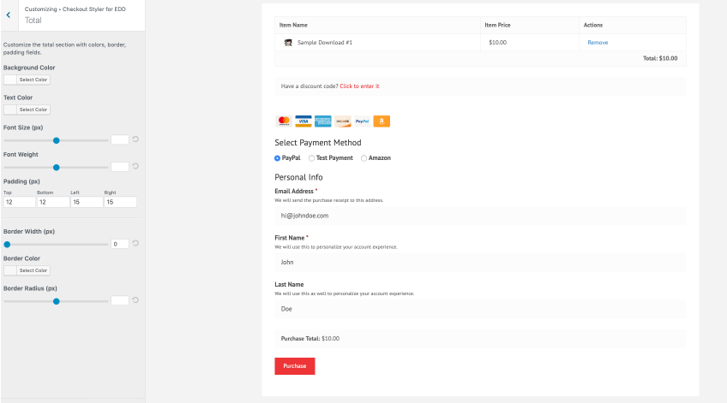Select the PayPal payment method
Image resolution: width=727 pixels, height=403 pixels.
click(x=277, y=158)
